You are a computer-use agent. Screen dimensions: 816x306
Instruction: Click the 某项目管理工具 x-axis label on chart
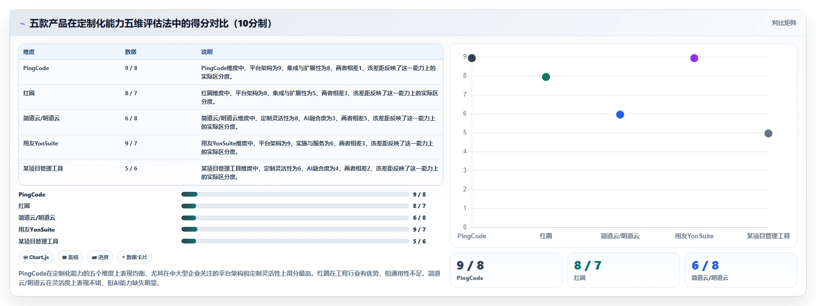pyautogui.click(x=768, y=236)
